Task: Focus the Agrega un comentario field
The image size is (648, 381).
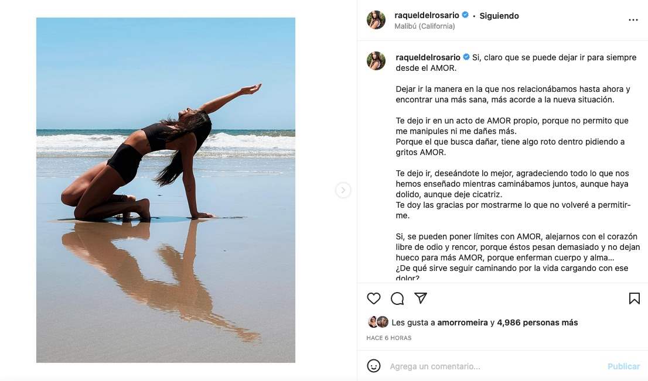Action: click(x=492, y=366)
